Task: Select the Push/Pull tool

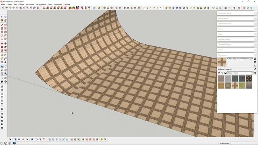Action: 5,43
